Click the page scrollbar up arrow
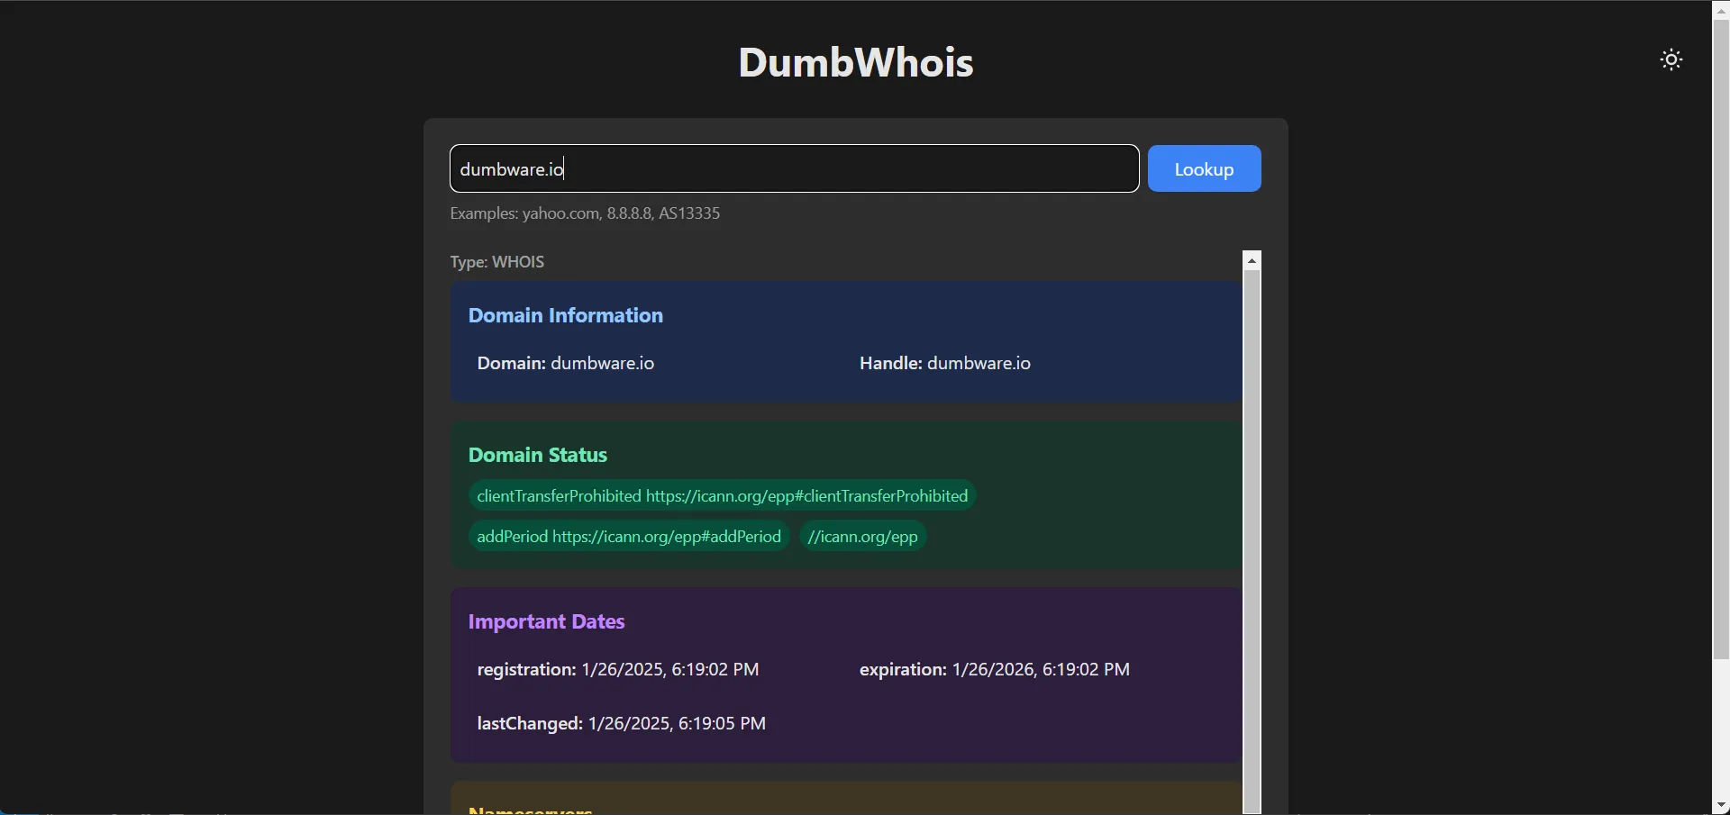Image resolution: width=1730 pixels, height=815 pixels. coord(1721,10)
